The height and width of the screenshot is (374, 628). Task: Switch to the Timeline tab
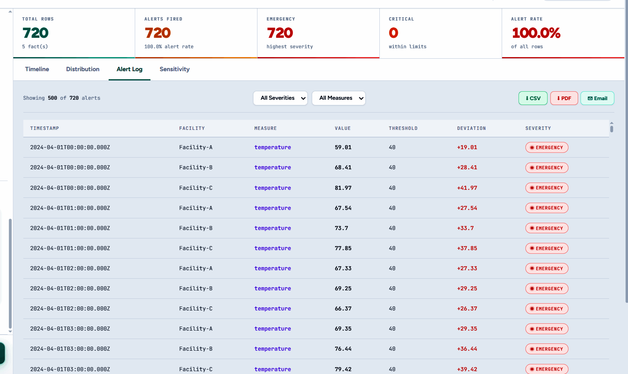pyautogui.click(x=37, y=69)
